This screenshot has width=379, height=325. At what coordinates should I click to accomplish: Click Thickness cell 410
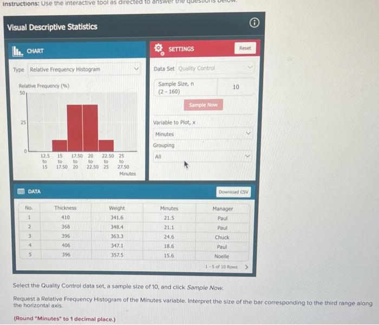click(66, 217)
